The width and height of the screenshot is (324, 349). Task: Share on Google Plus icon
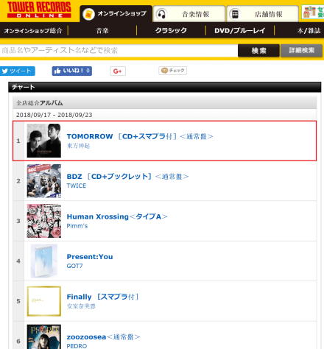(118, 71)
